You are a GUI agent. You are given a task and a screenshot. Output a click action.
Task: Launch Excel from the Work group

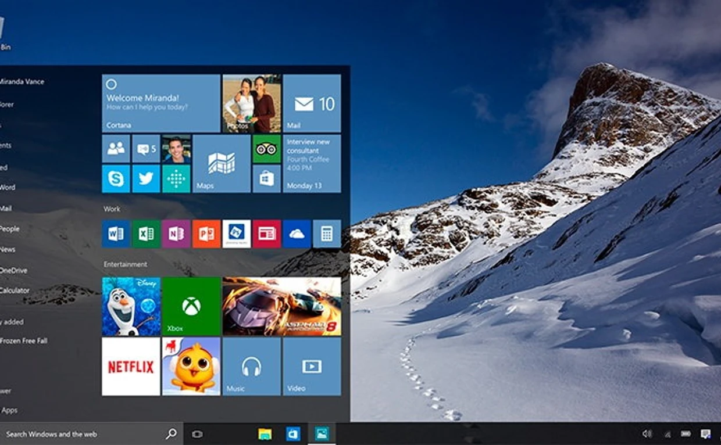point(146,234)
